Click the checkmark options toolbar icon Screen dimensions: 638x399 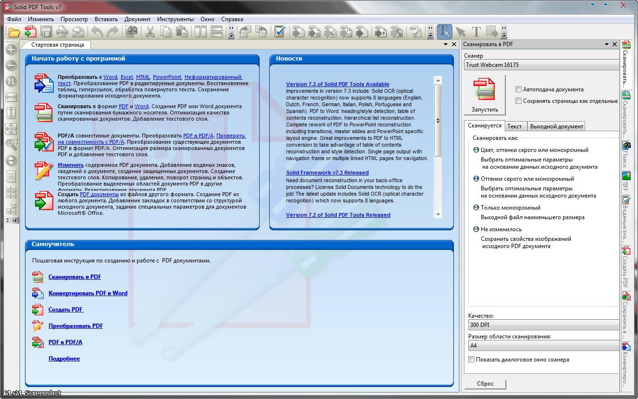click(x=280, y=32)
